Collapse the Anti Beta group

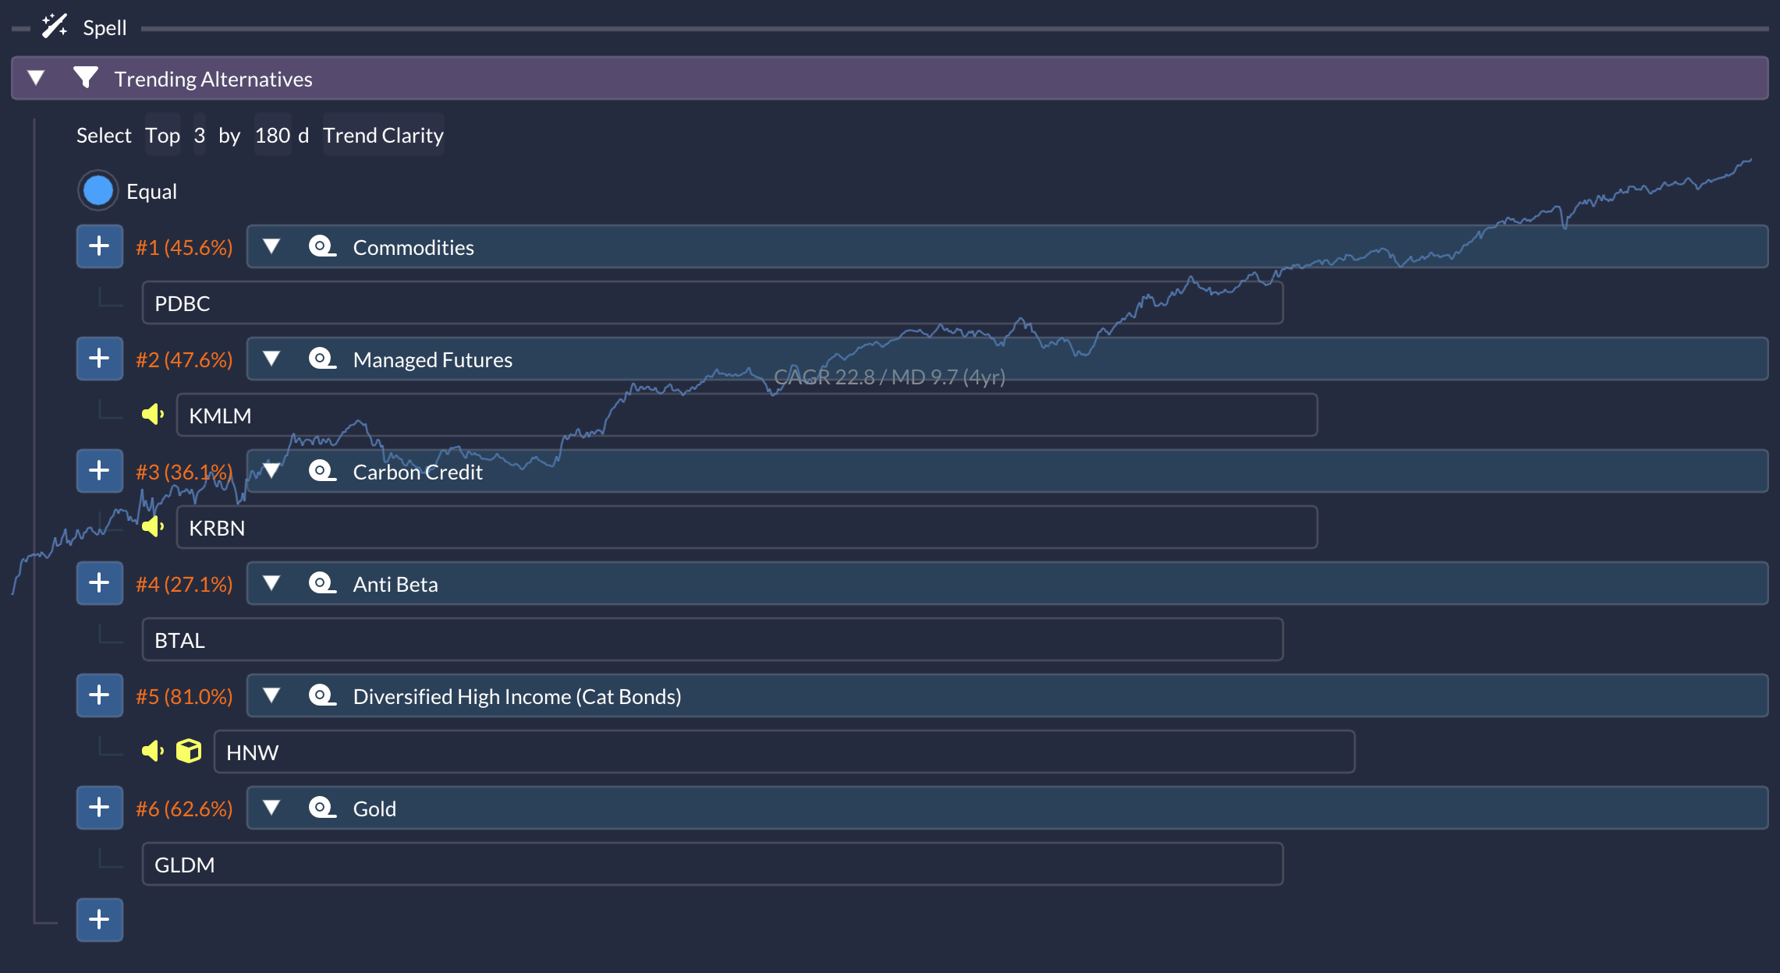click(271, 584)
